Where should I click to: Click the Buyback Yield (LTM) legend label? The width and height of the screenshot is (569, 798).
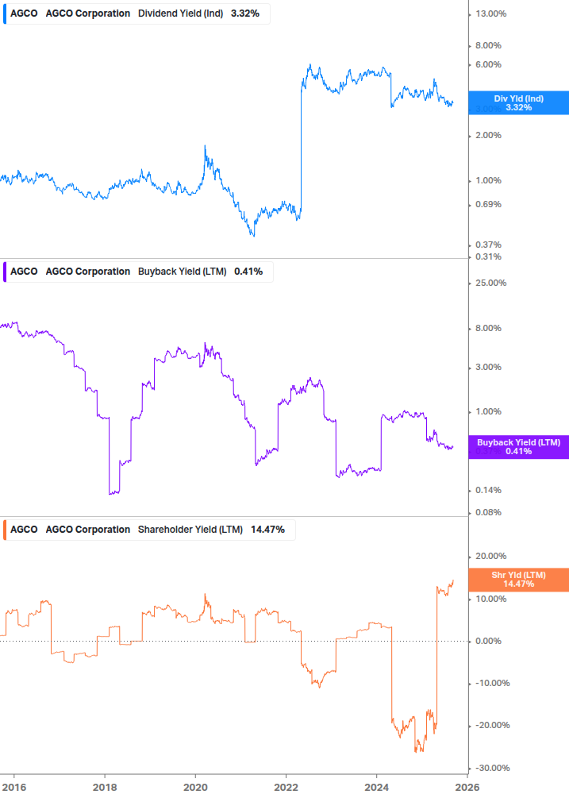click(x=182, y=272)
